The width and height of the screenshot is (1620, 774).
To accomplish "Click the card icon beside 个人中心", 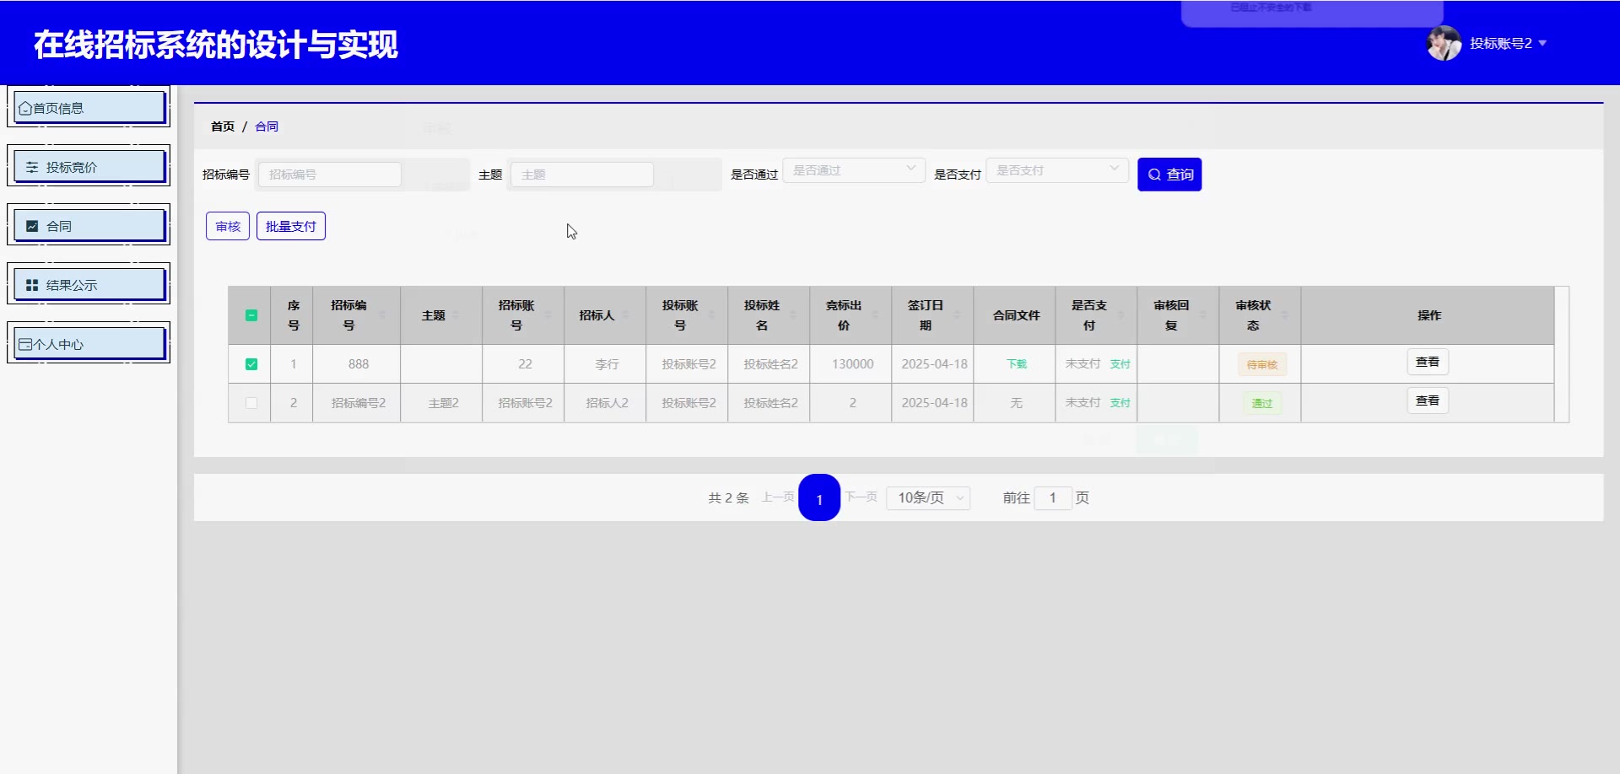I will pyautogui.click(x=25, y=344).
